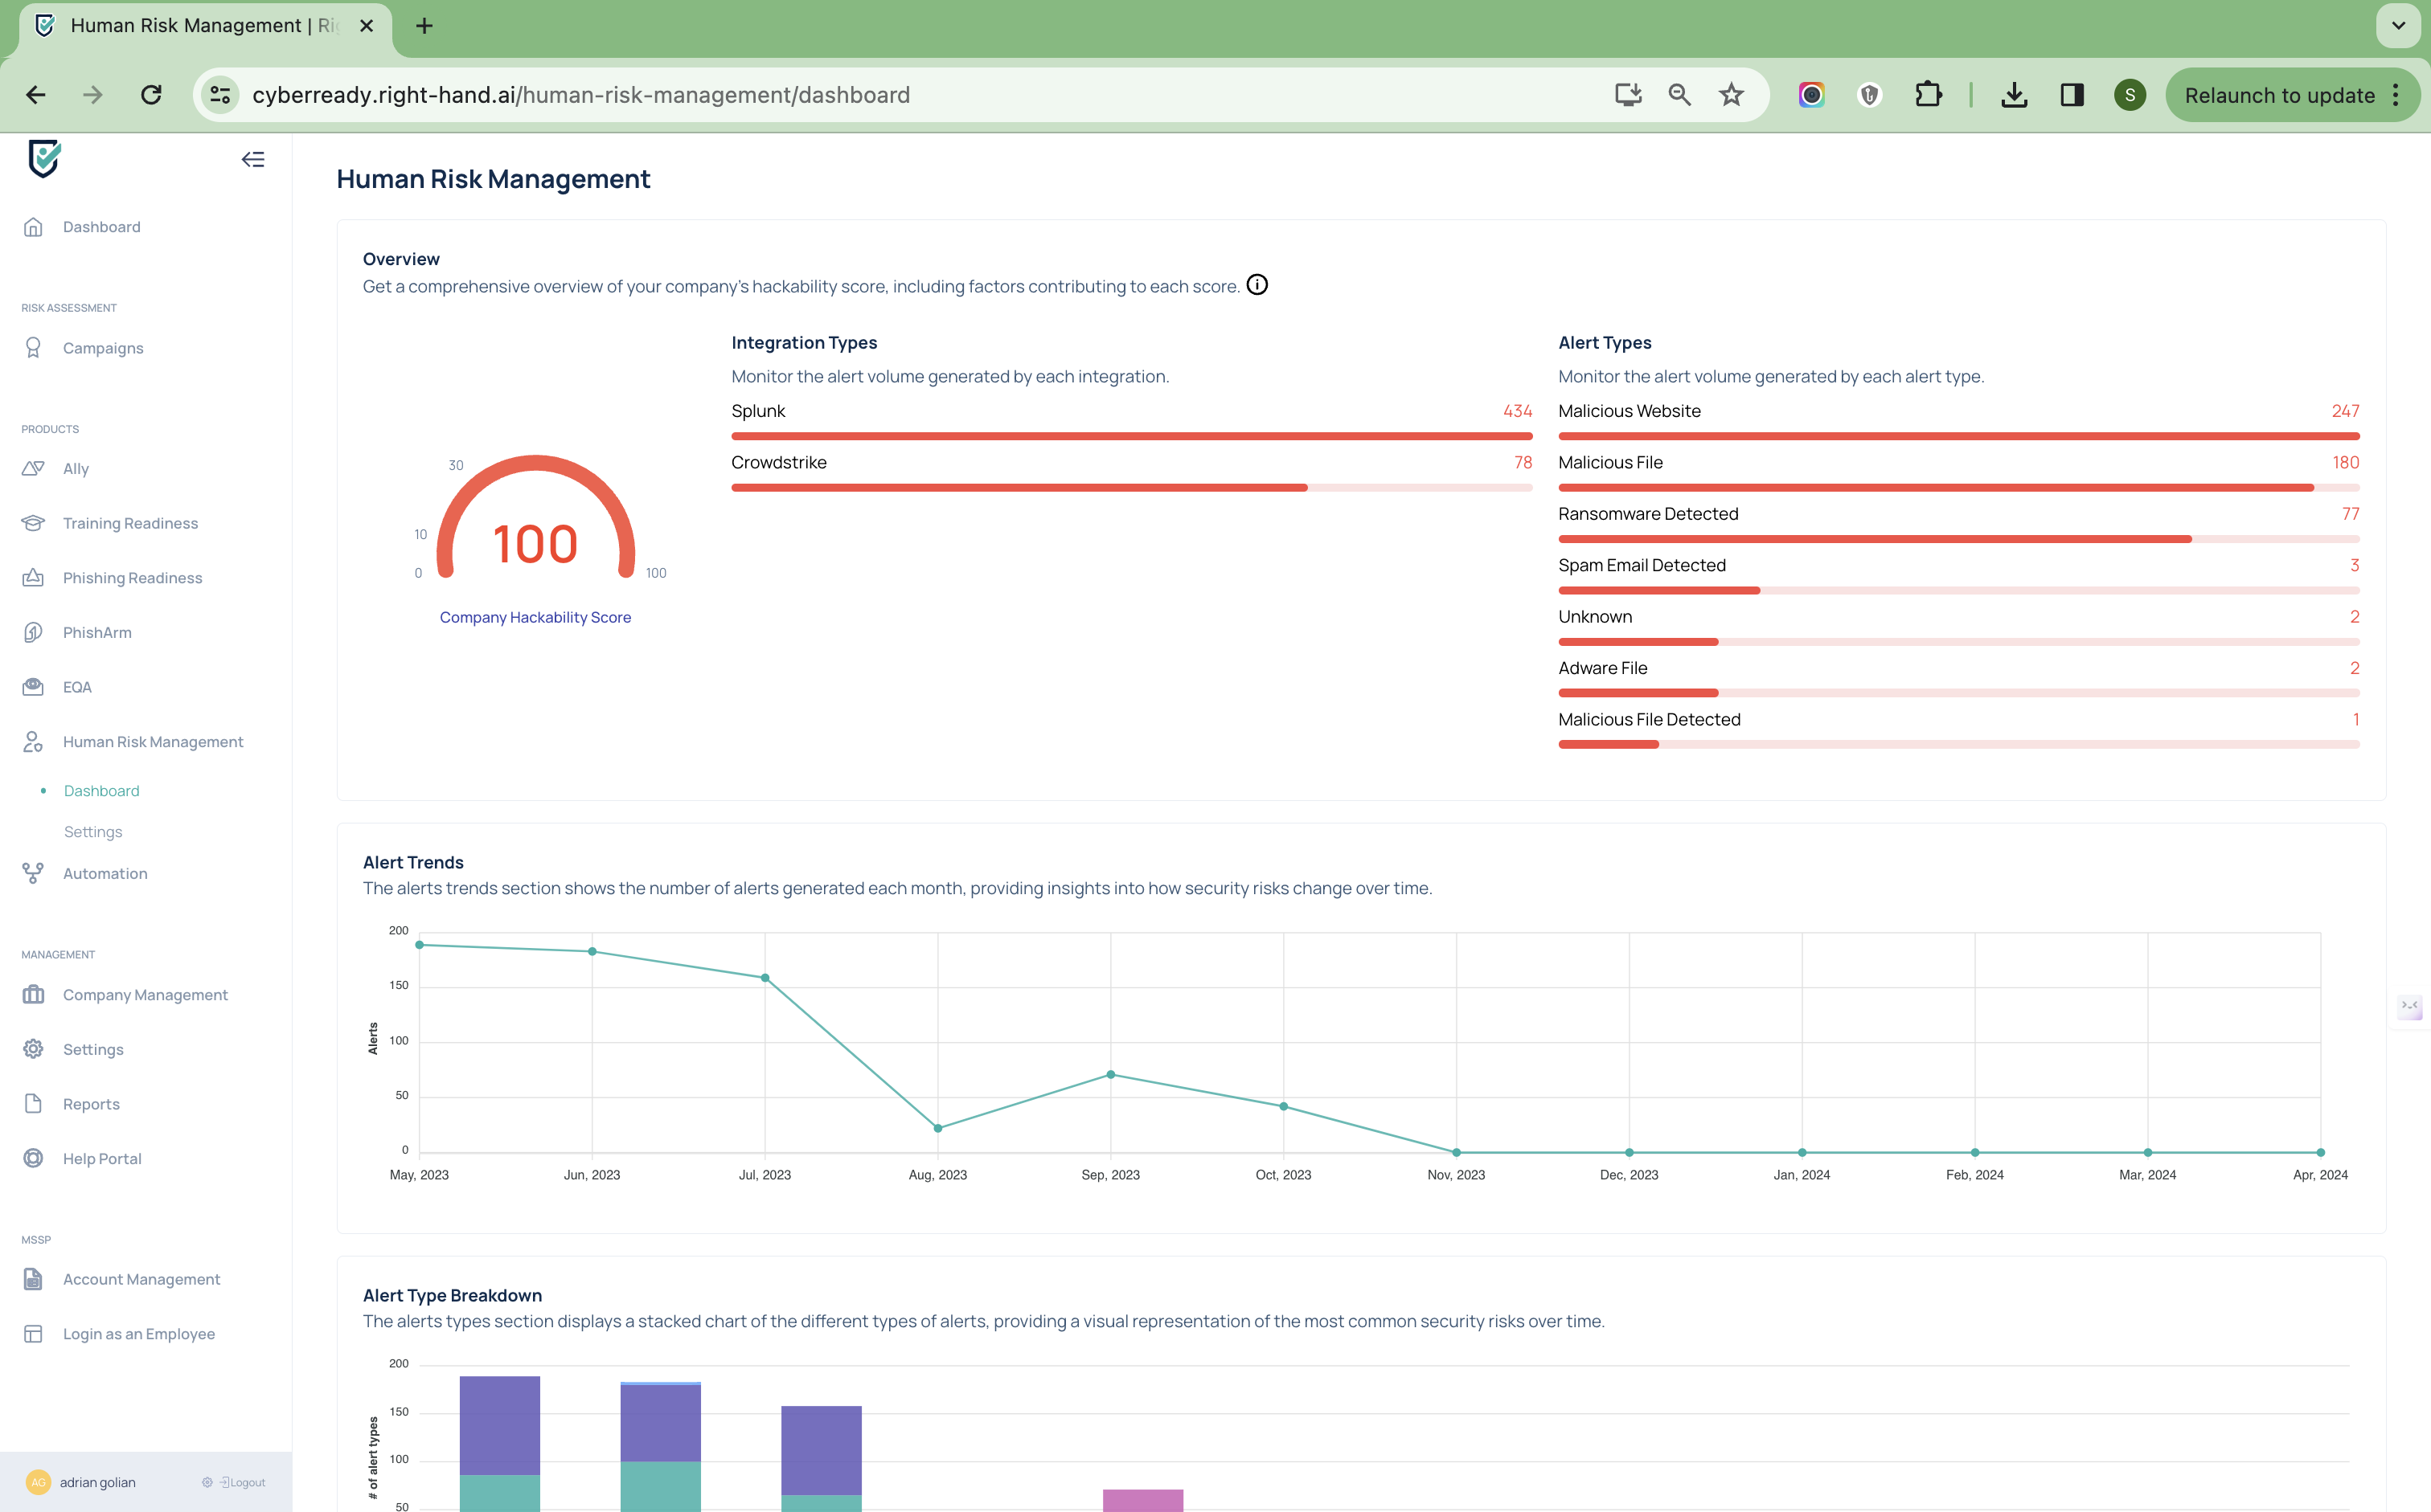Open the Chrome three-dot menu
2431x1512 pixels.
(2396, 95)
